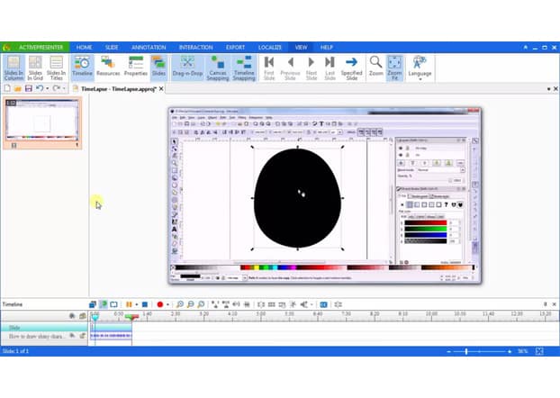Viewport: 560px width, 398px height.
Task: Open the Resources pane
Action: [109, 67]
